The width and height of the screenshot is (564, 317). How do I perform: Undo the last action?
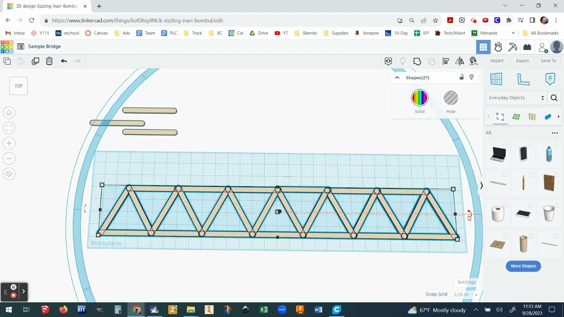pos(64,61)
